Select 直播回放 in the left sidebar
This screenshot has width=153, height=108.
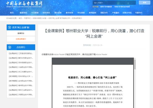coord(21,33)
